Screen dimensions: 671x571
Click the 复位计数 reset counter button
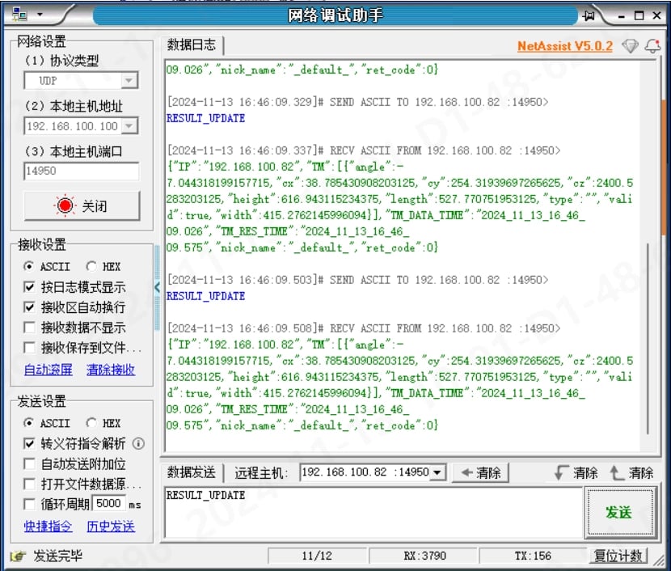[618, 556]
